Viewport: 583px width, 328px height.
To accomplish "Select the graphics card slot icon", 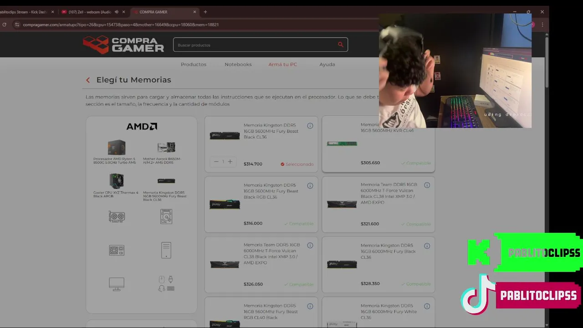I will click(x=117, y=216).
